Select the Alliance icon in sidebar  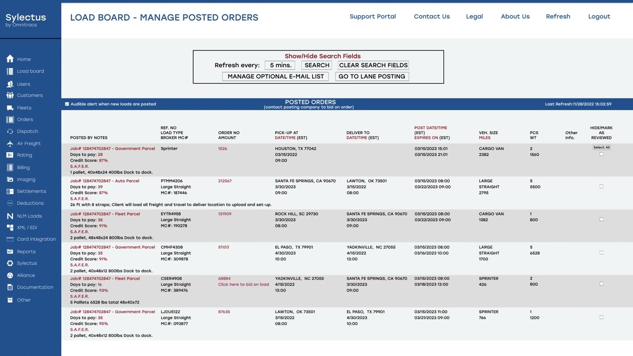pos(10,275)
